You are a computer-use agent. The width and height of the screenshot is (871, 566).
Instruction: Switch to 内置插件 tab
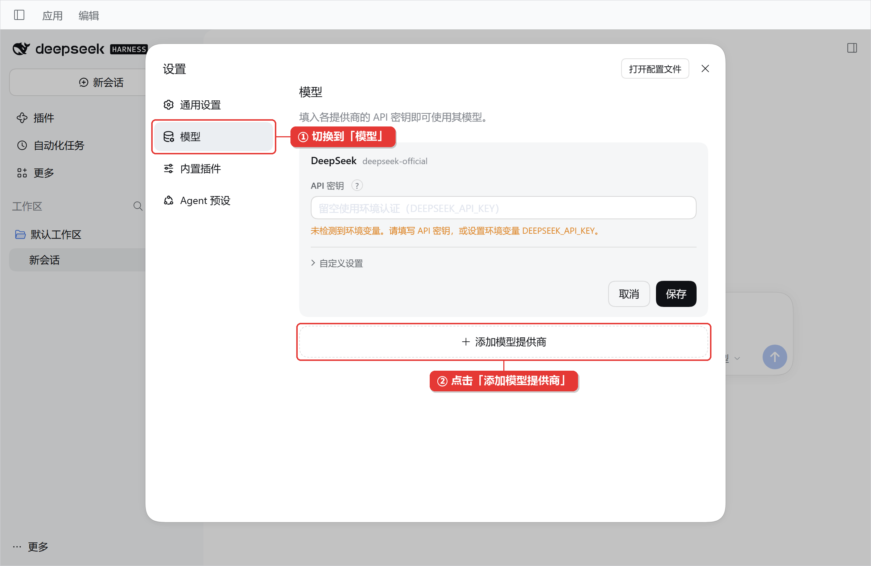[213, 168]
